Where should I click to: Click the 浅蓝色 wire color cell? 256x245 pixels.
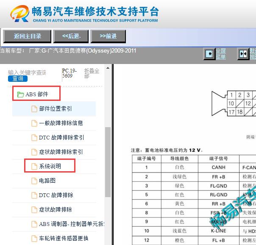click(x=179, y=231)
